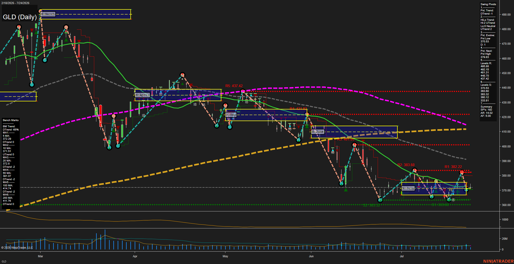Image resolution: width=514 pixels, height=264 pixels.
Task: Click the 460.00 price axis label
Action: coord(506,59)
